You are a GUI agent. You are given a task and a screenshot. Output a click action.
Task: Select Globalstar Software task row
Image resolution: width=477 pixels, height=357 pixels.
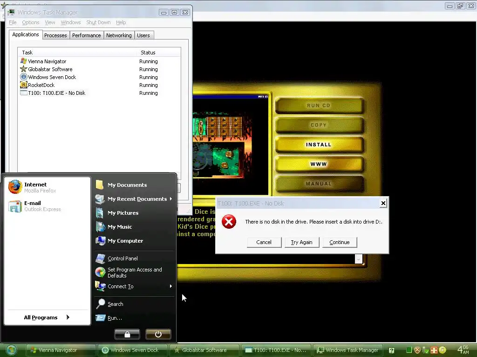coord(99,69)
